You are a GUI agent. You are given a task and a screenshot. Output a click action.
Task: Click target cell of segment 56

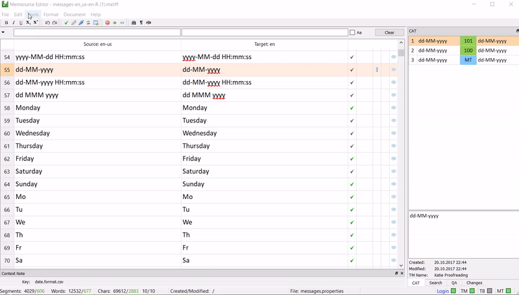tap(264, 83)
